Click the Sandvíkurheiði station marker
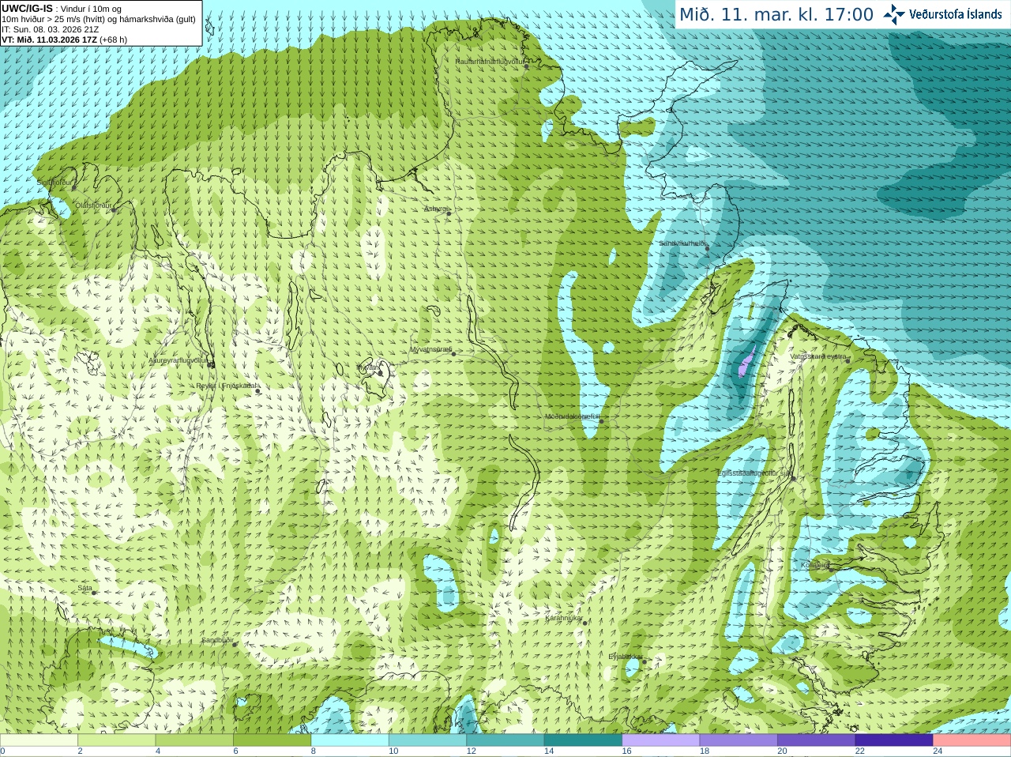The width and height of the screenshot is (1011, 757). 708,248
